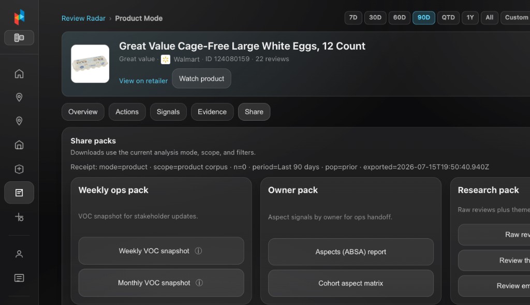This screenshot has width=530, height=305.
Task: Switch to the Signals tab
Action: 168,112
